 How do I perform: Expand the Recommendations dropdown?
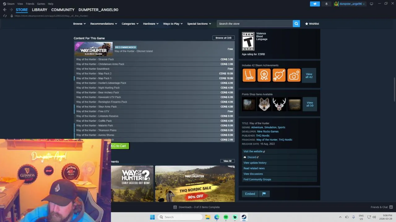104,23
